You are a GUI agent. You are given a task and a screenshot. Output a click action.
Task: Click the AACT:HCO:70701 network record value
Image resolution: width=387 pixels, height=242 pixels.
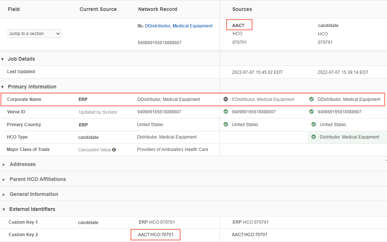(x=156, y=235)
